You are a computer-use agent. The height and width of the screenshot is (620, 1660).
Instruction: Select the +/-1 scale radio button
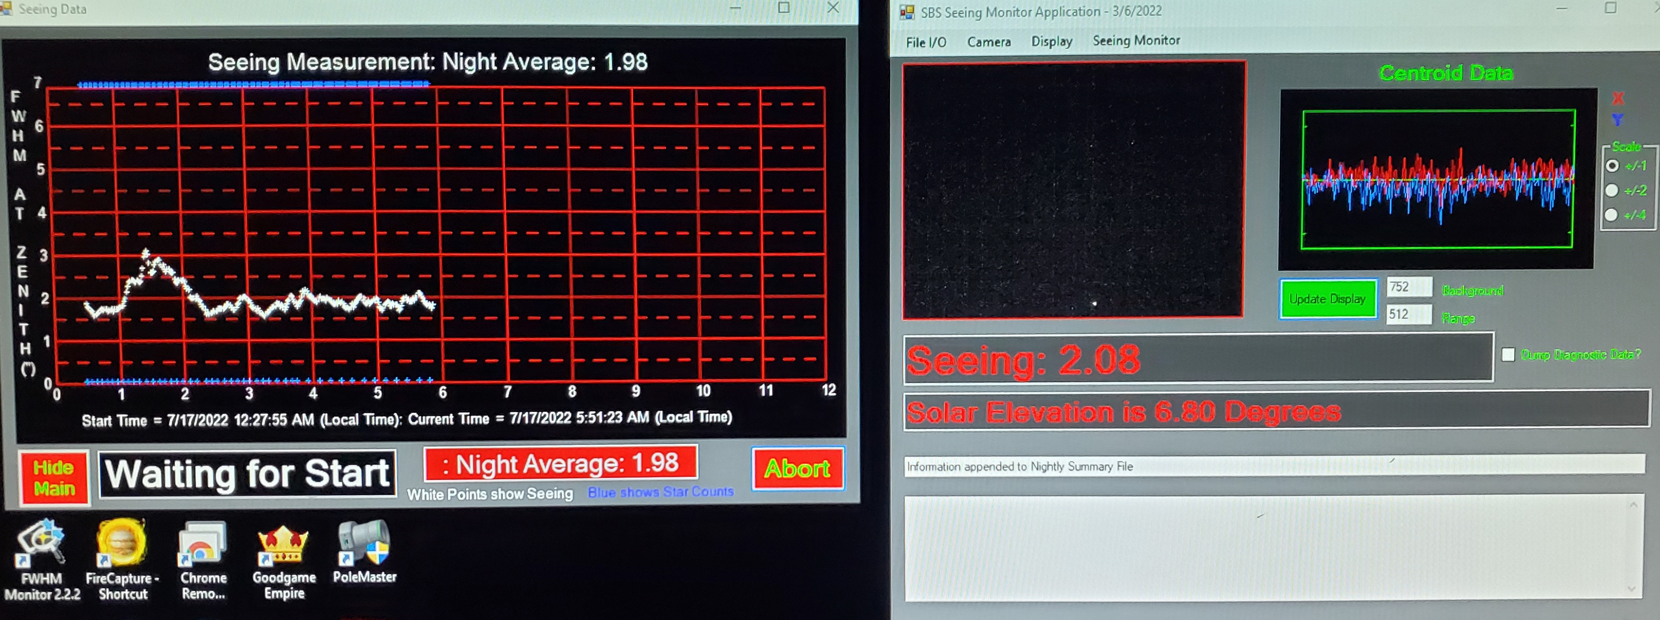pos(1612,166)
